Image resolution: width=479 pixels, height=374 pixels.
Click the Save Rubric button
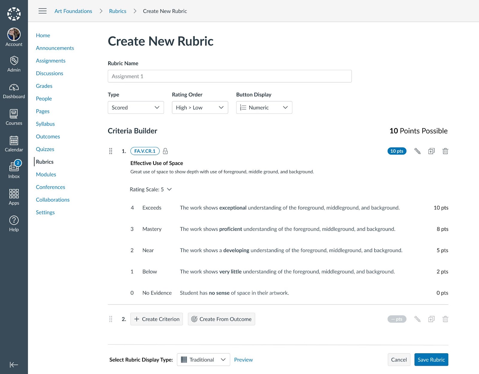point(431,360)
